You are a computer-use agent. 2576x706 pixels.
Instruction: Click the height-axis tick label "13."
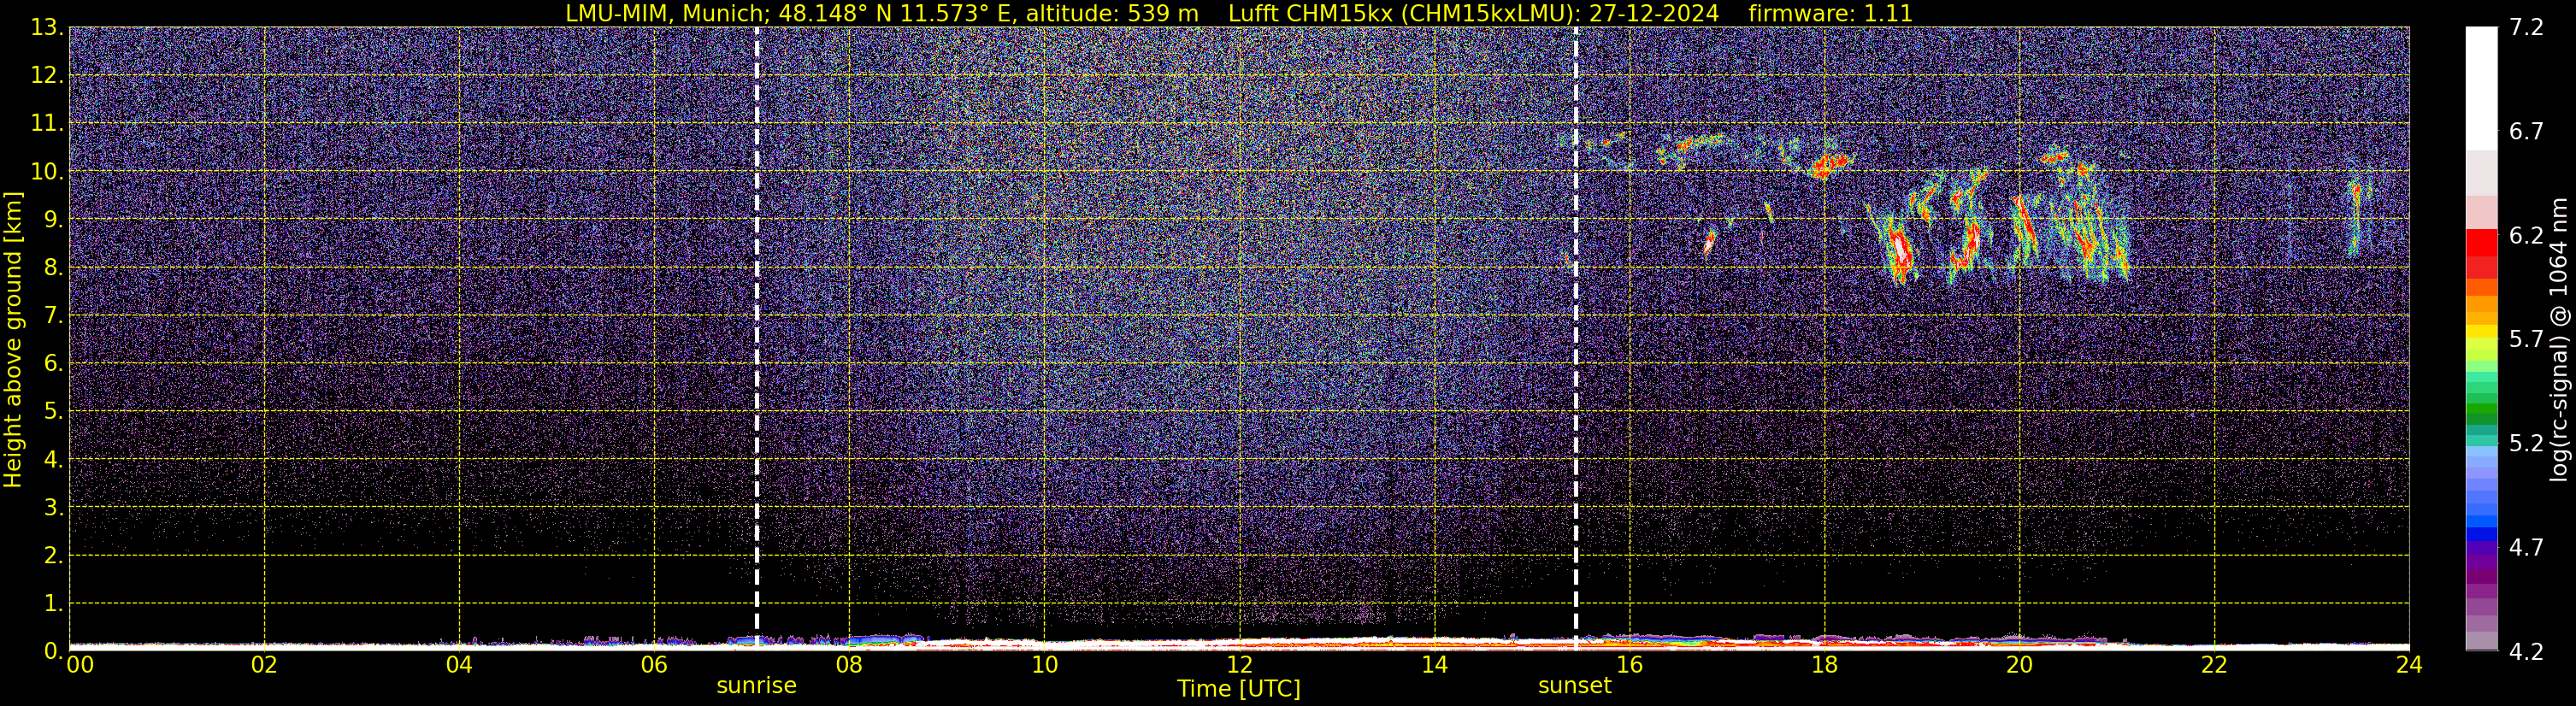point(47,28)
